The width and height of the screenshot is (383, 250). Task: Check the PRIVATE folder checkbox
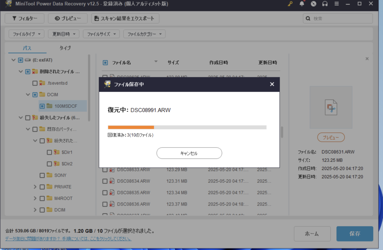coord(42,187)
